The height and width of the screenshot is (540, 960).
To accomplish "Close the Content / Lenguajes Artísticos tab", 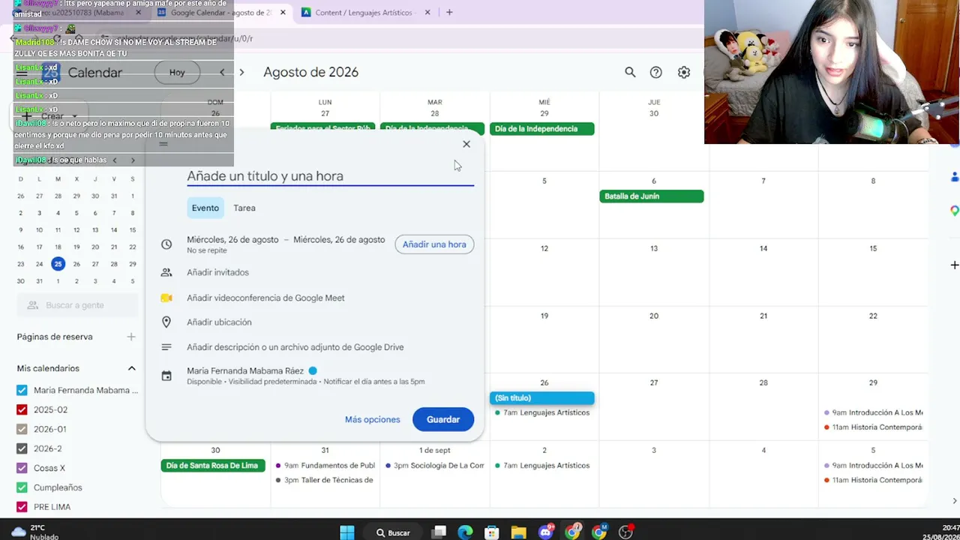I will pos(427,12).
